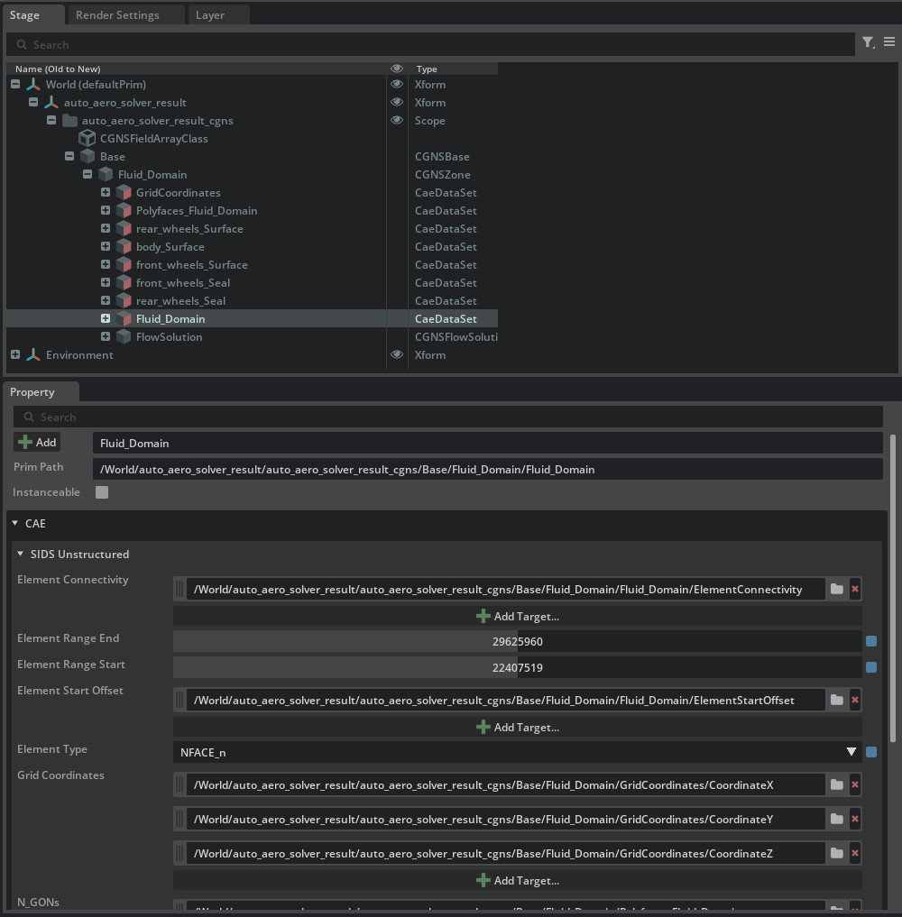Click the CGNSFieldArrayClass prim icon
Screen dimensions: 902x917
pos(87,138)
